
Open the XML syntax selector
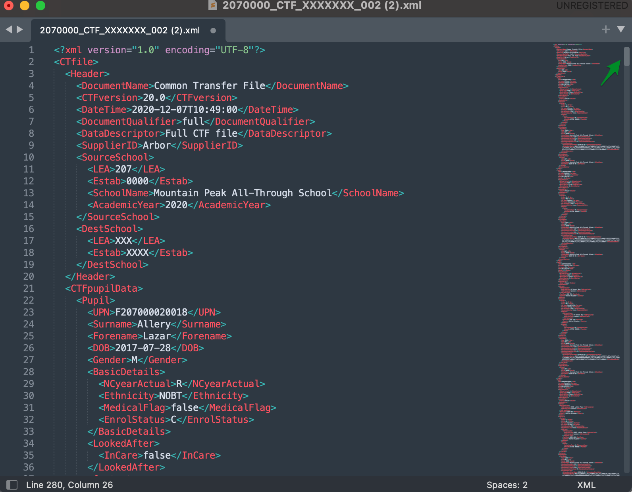coord(586,485)
